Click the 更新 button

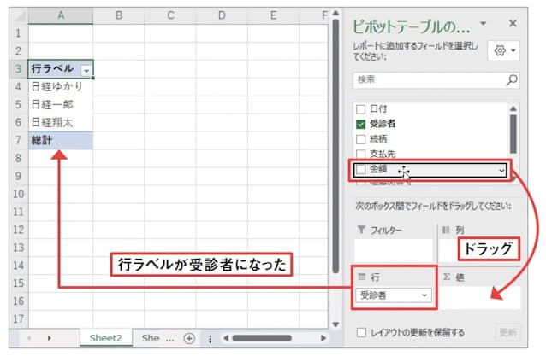[x=507, y=332]
